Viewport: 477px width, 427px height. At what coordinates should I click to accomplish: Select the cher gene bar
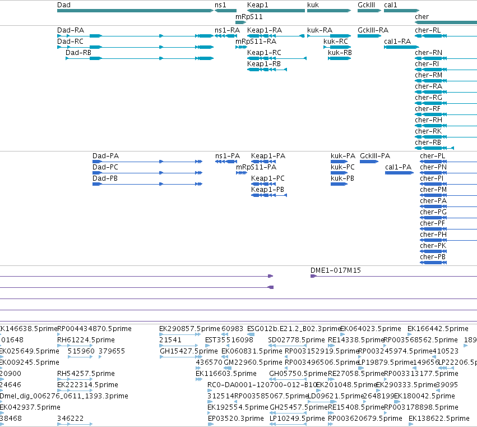446,22
